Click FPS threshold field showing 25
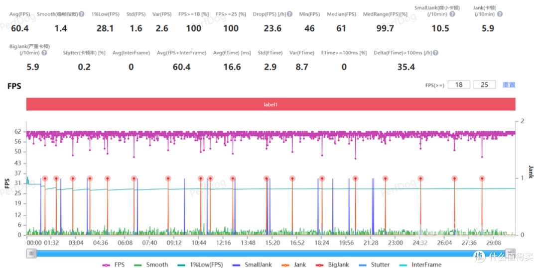 pyautogui.click(x=484, y=85)
